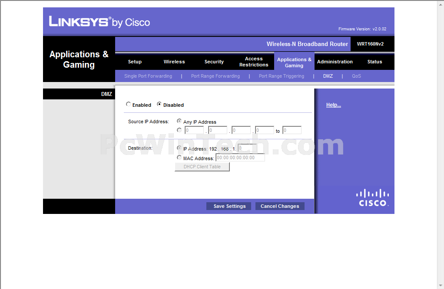Viewport: 444px width, 289px height.
Task: Click the Applications & Gaming page heading
Action: point(79,59)
